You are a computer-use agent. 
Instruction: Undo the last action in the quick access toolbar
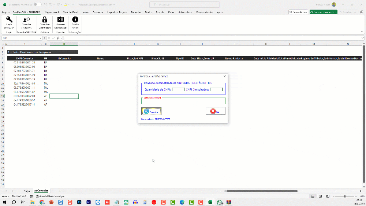click(51, 4)
